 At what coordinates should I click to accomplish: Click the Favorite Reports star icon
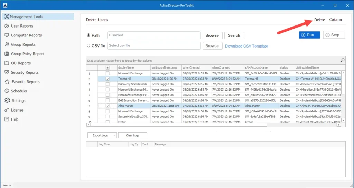pyautogui.click(x=7, y=82)
